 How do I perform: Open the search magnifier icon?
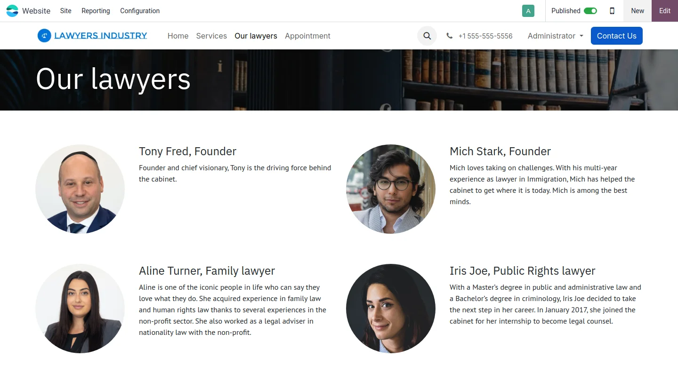coord(427,36)
